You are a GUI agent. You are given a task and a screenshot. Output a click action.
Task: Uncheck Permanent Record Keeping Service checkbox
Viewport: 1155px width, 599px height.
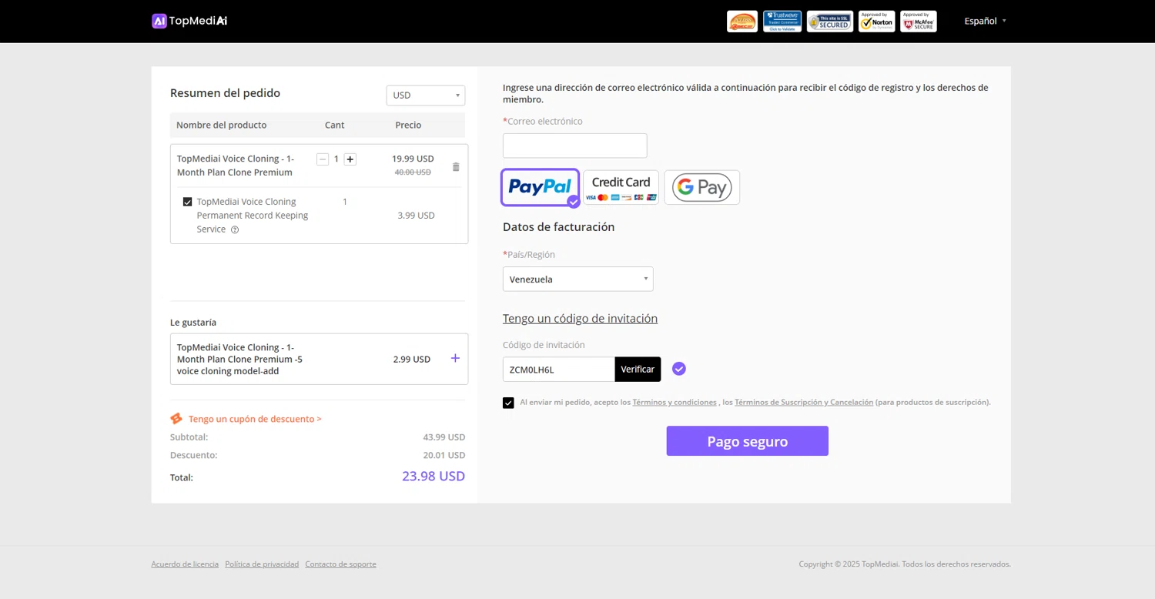tap(187, 202)
